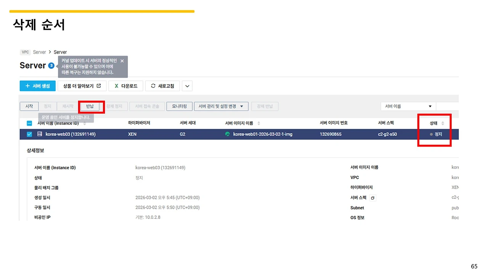Click the 서버 접속 콘솔 button

coord(147,106)
